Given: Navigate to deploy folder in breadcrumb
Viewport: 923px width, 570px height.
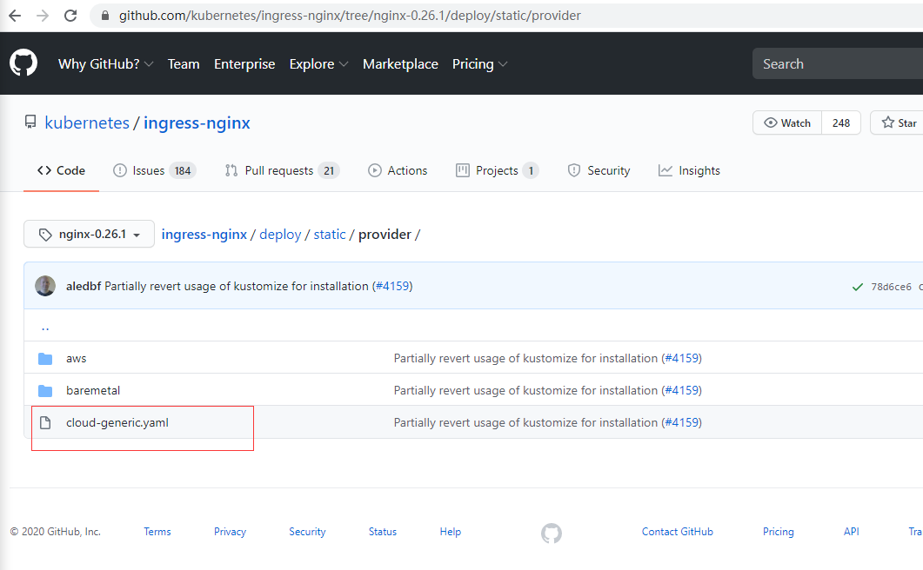Looking at the screenshot, I should coord(280,235).
